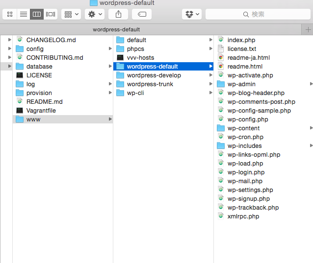Select wp-login.php file
The width and height of the screenshot is (313, 263).
pos(263,172)
